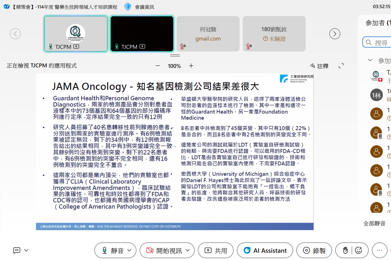Select the 180劉甄鈫 participant tile
This screenshot has height=260, width=391.
click(274, 34)
